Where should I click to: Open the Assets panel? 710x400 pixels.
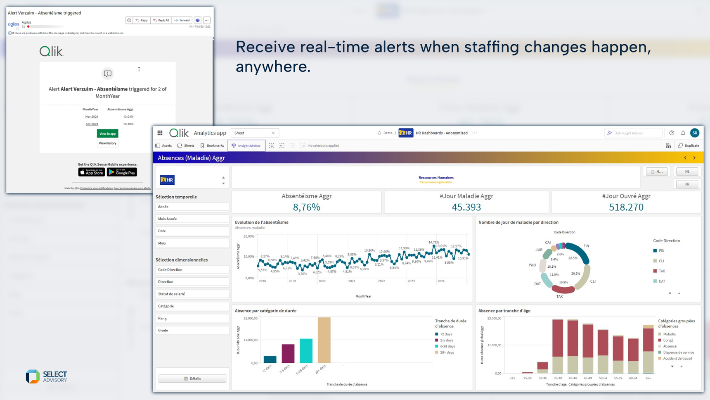click(163, 145)
